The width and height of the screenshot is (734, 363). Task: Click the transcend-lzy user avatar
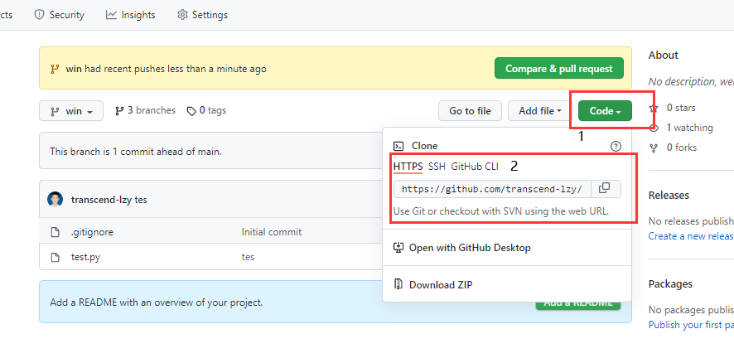point(56,200)
